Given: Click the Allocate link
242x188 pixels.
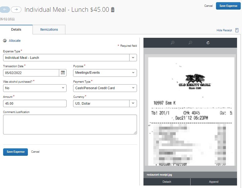Looking at the screenshot, I should click(x=15, y=41).
